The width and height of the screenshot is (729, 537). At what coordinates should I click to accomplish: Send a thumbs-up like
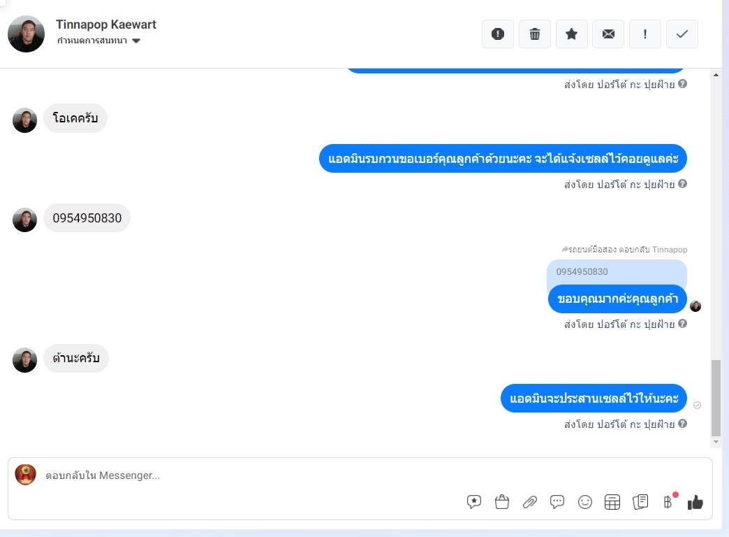click(695, 502)
